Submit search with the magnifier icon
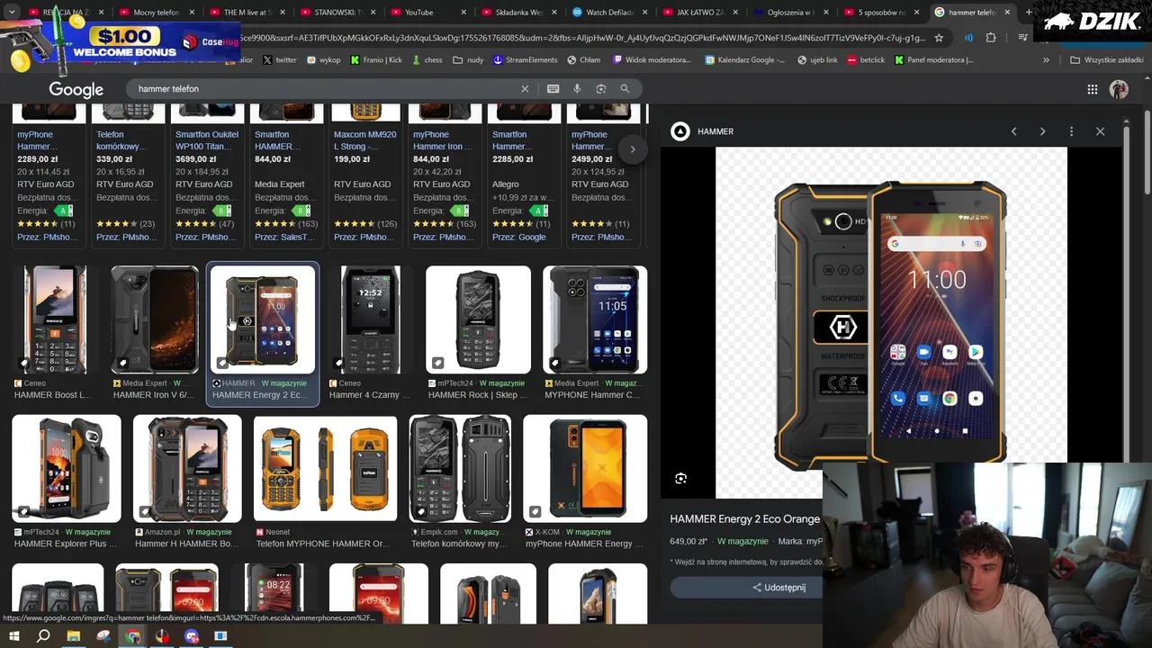Image resolution: width=1152 pixels, height=648 pixels. [x=625, y=89]
